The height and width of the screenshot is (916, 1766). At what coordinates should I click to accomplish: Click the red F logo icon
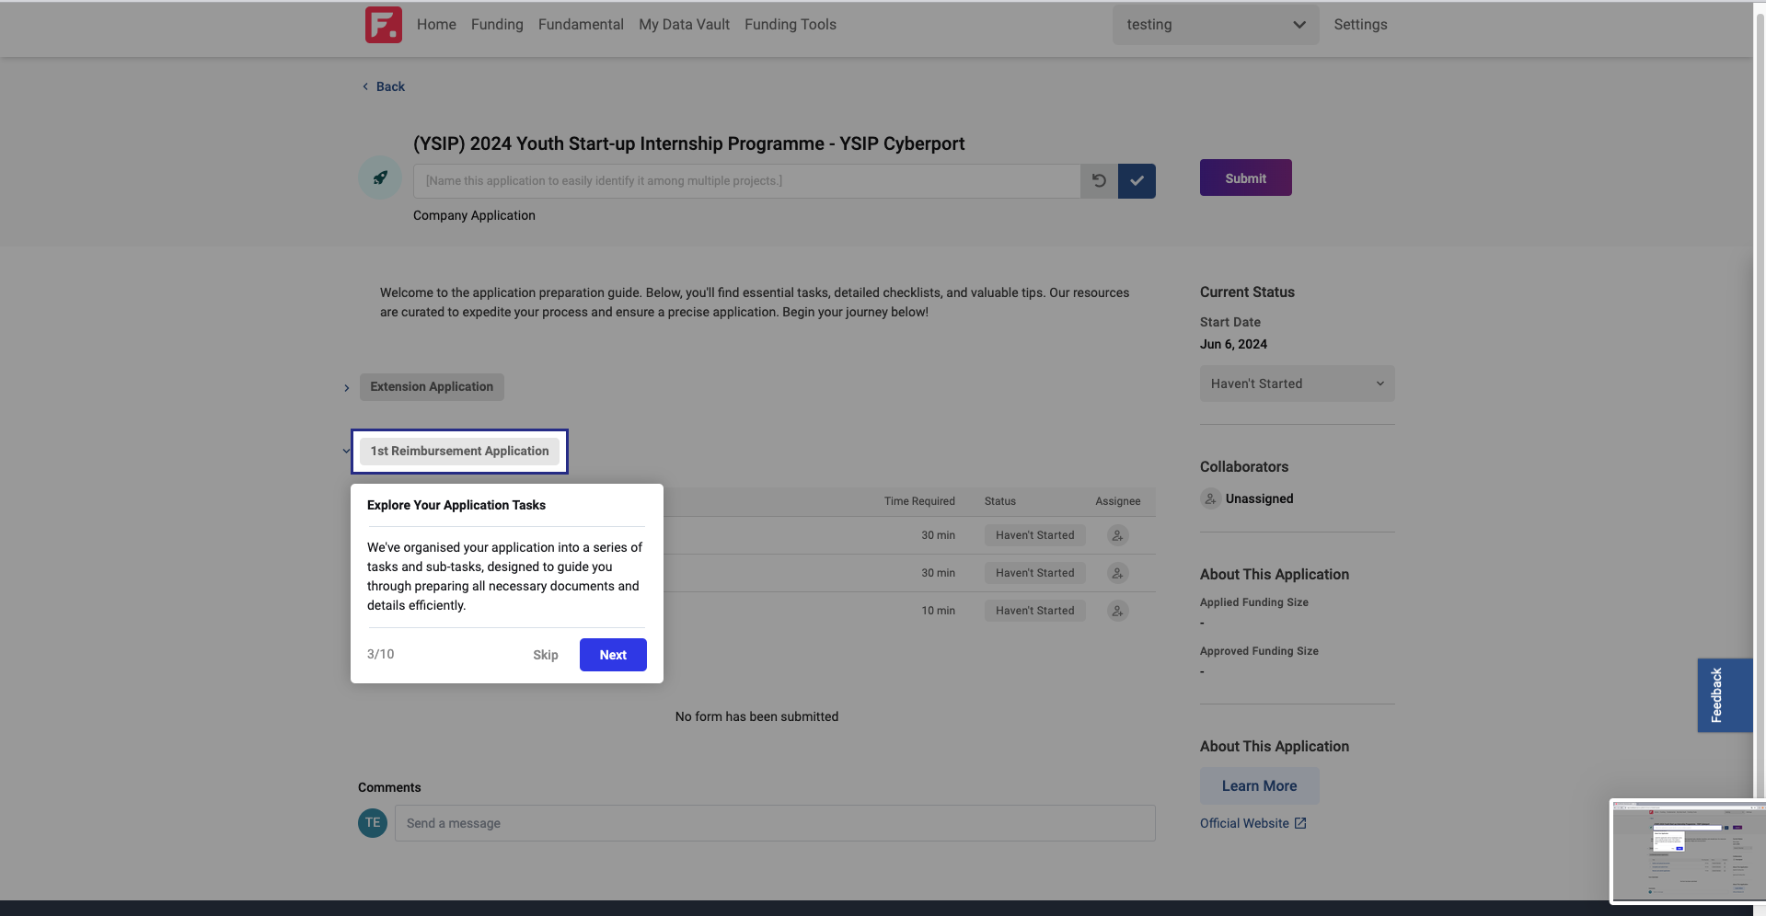click(x=383, y=25)
